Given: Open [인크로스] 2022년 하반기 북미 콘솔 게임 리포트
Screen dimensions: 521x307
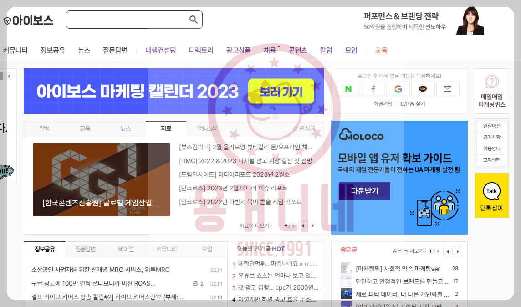Looking at the screenshot, I should [240, 202].
